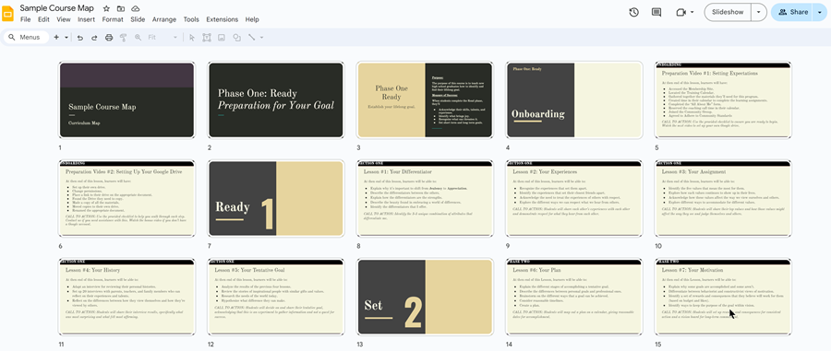
Task: Open the Slideshow options dropdown arrow
Action: 759,12
